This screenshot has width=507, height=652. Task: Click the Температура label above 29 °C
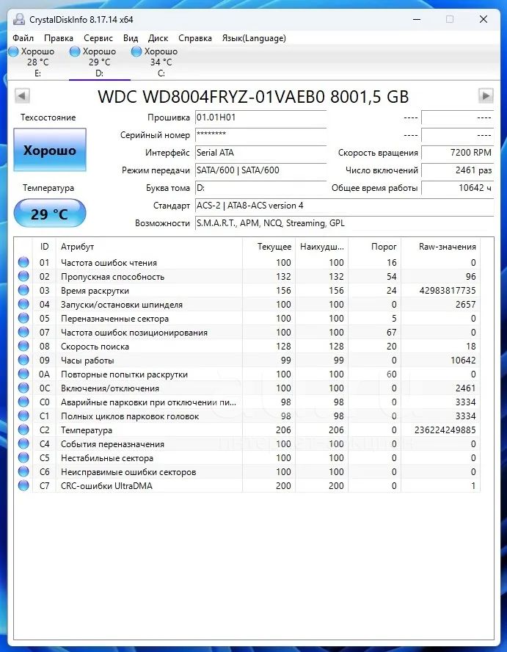coord(48,188)
